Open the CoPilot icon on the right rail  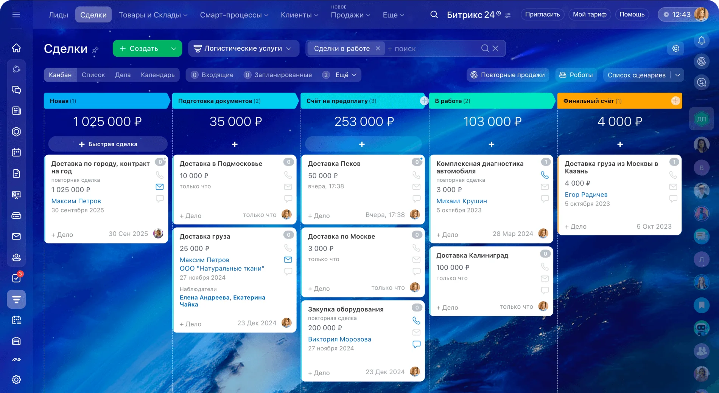tap(702, 60)
